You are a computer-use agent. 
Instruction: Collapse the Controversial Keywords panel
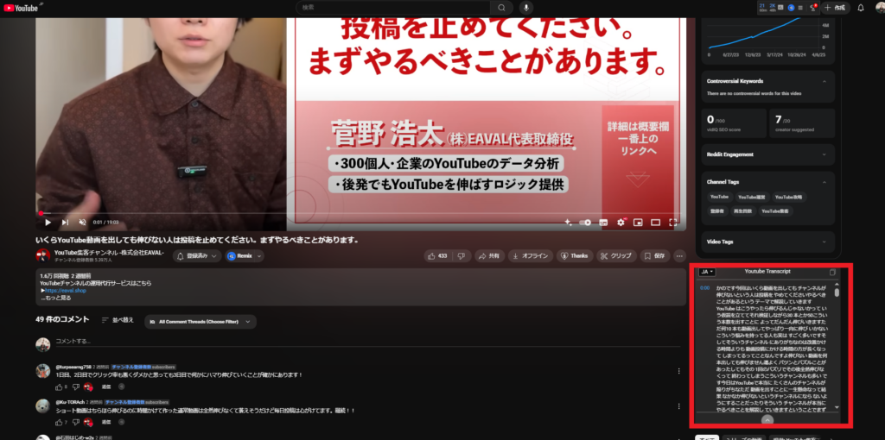click(824, 81)
